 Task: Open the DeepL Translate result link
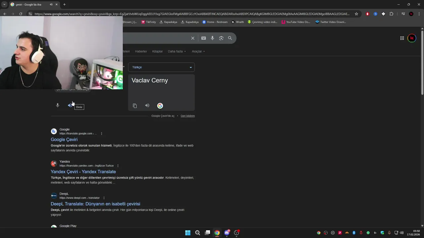point(95,204)
